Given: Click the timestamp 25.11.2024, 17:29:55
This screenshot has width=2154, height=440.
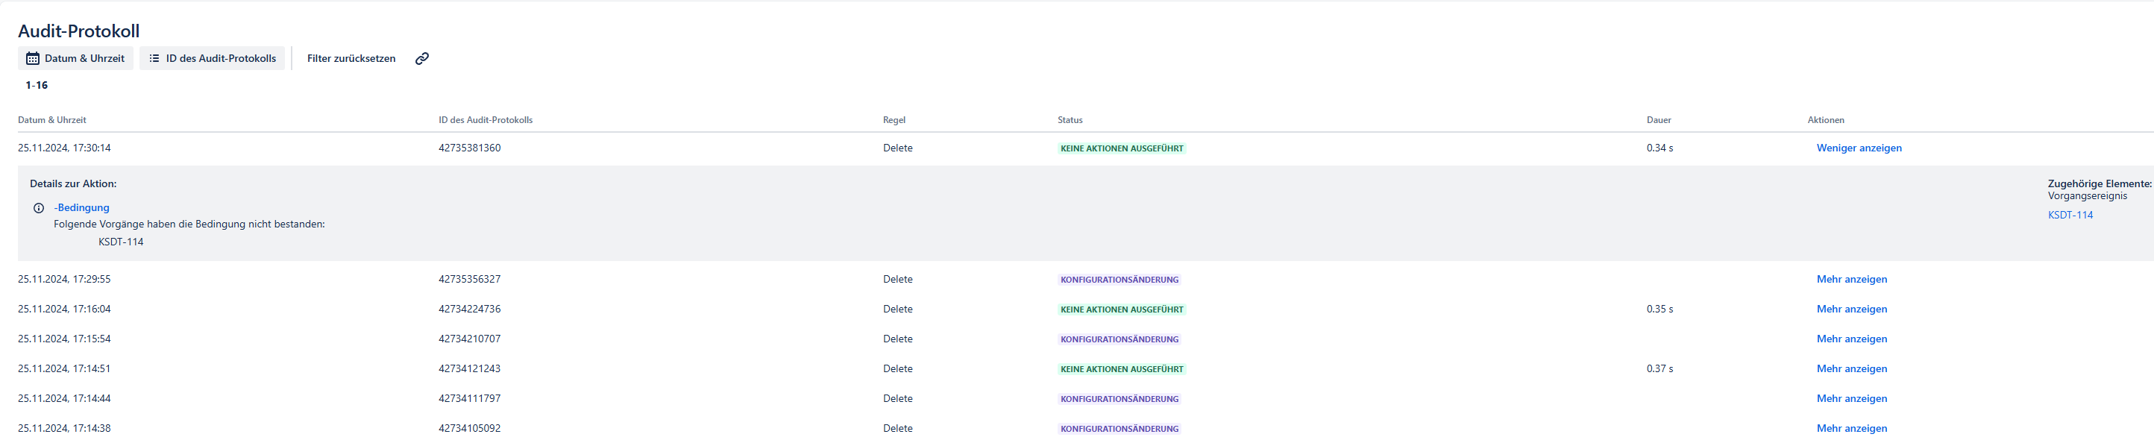Looking at the screenshot, I should (64, 280).
